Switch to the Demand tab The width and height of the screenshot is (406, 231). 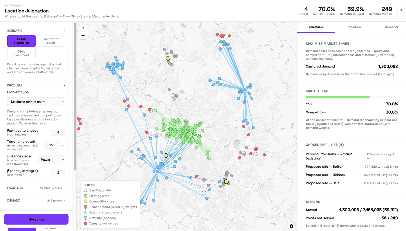pyautogui.click(x=391, y=27)
